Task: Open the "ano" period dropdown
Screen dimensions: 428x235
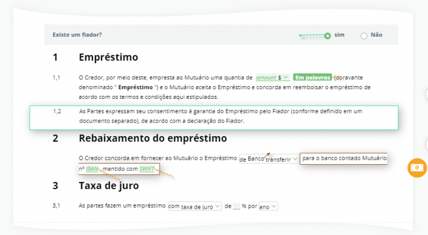Action: (x=268, y=206)
